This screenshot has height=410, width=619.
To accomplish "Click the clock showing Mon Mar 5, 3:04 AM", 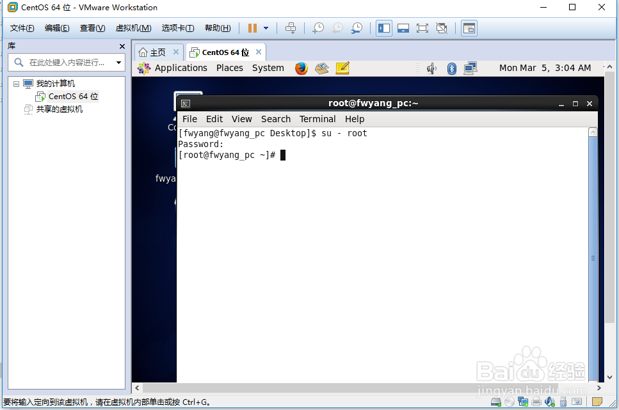I will click(x=545, y=68).
